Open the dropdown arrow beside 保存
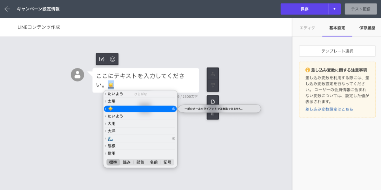381x190 pixels. click(x=334, y=9)
